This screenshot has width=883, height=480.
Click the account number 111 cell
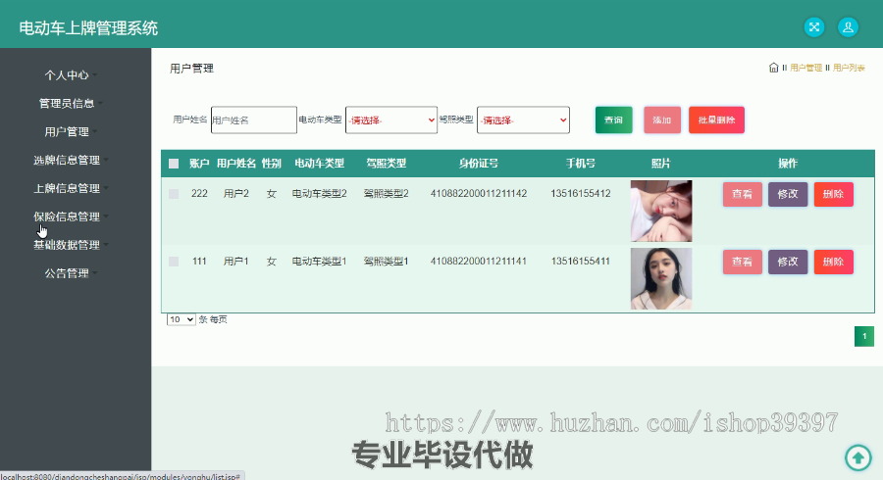pyautogui.click(x=199, y=261)
